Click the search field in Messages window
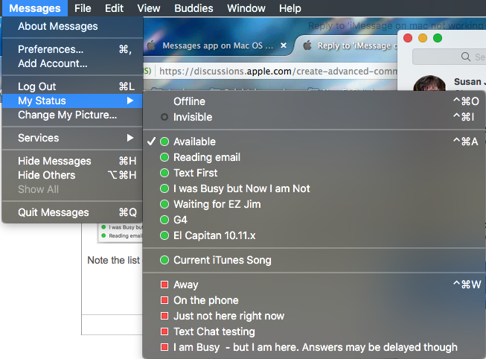The height and width of the screenshot is (359, 486). (449, 57)
